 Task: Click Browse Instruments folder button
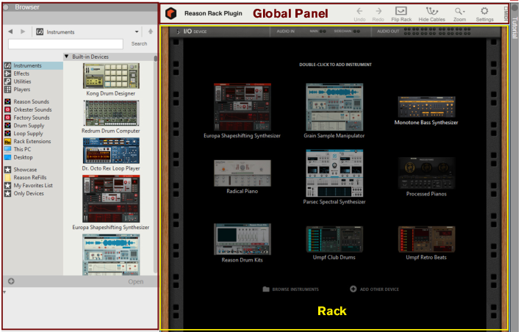pos(290,289)
